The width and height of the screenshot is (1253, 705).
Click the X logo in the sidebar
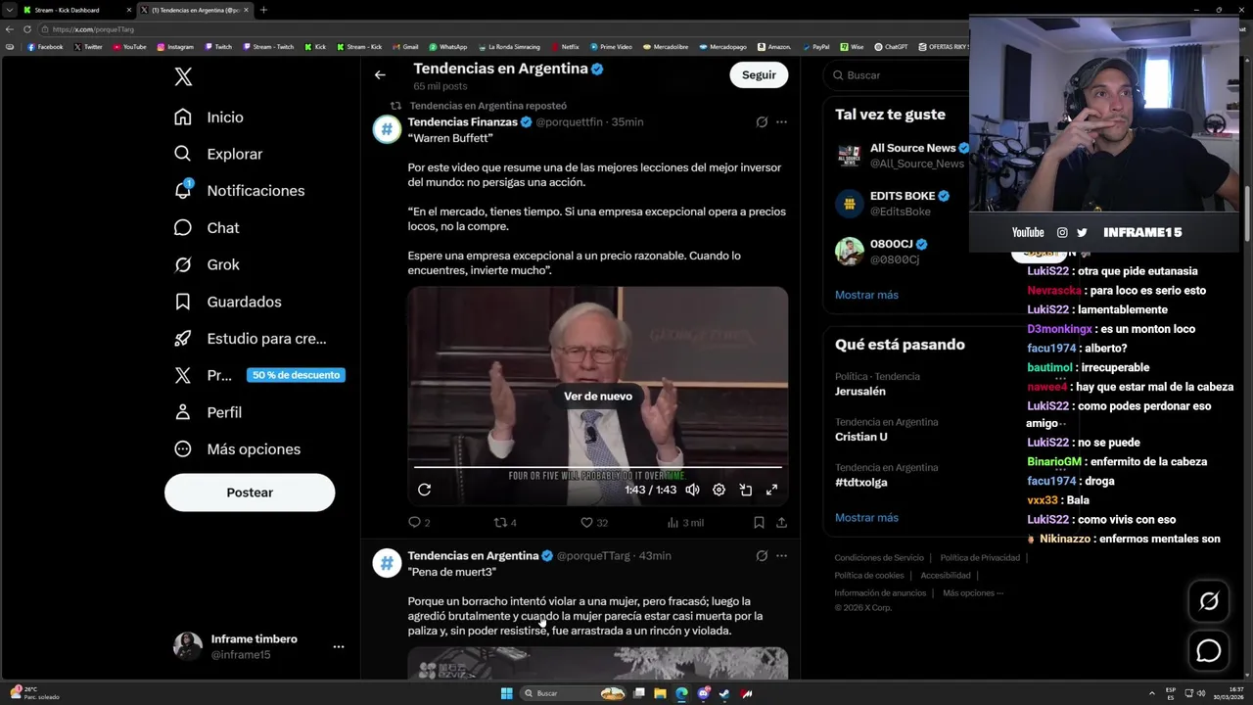183,77
